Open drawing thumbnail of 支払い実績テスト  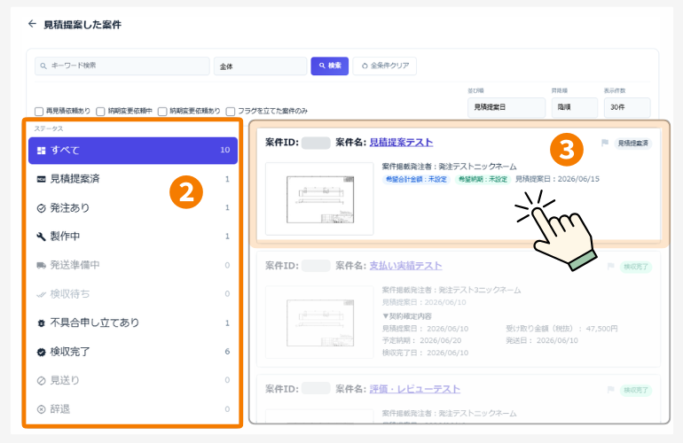pyautogui.click(x=319, y=323)
